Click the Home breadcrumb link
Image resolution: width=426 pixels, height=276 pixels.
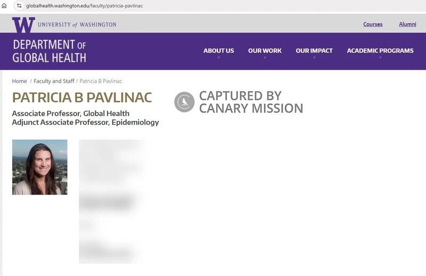coord(19,81)
